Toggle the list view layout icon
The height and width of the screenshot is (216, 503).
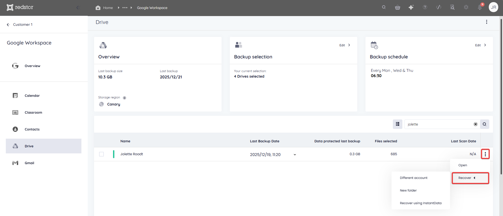point(398,124)
